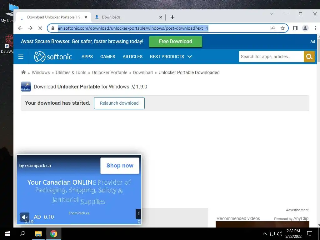Click Chrome icon in taskbar
This screenshot has width=320, height=240.
click(x=54, y=234)
